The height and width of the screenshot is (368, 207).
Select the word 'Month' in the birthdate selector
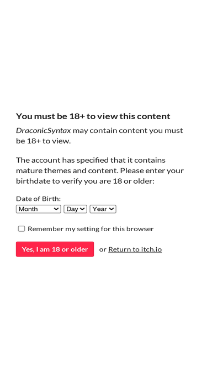tap(28, 209)
